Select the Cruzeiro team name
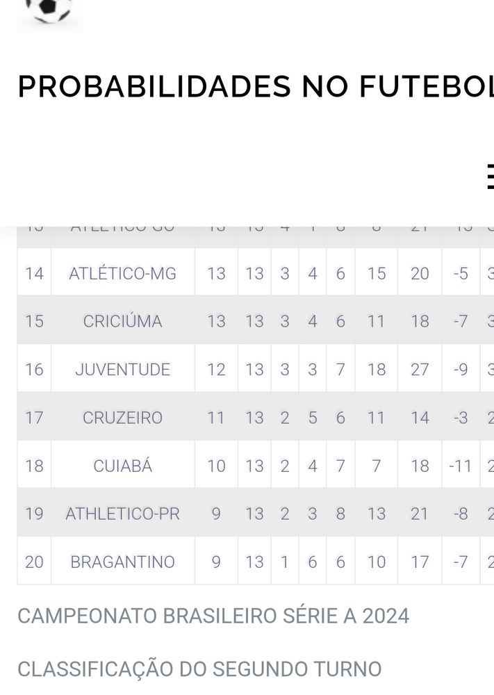This screenshot has height=695, width=494. pos(122,418)
